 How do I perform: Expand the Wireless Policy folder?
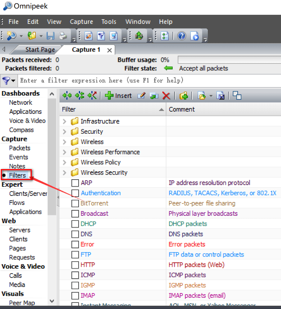(x=65, y=162)
